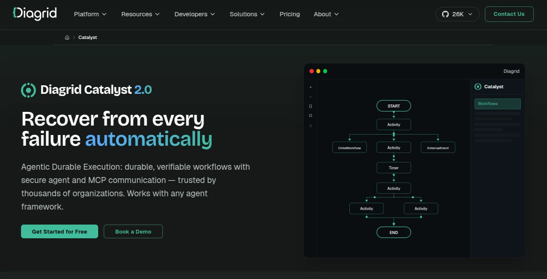
Task: Click the red close dot in diagram window
Action: pyautogui.click(x=312, y=71)
